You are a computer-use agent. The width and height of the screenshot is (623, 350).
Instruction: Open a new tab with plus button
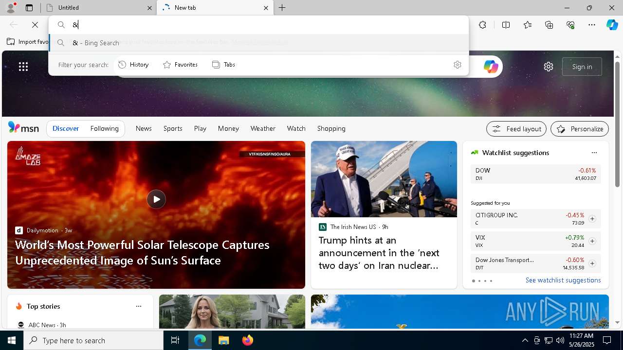(x=282, y=8)
